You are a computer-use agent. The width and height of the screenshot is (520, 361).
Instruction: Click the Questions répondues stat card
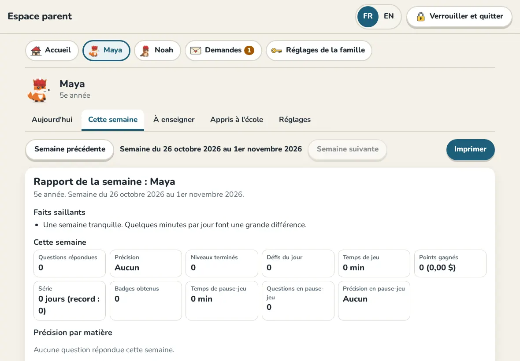click(70, 263)
